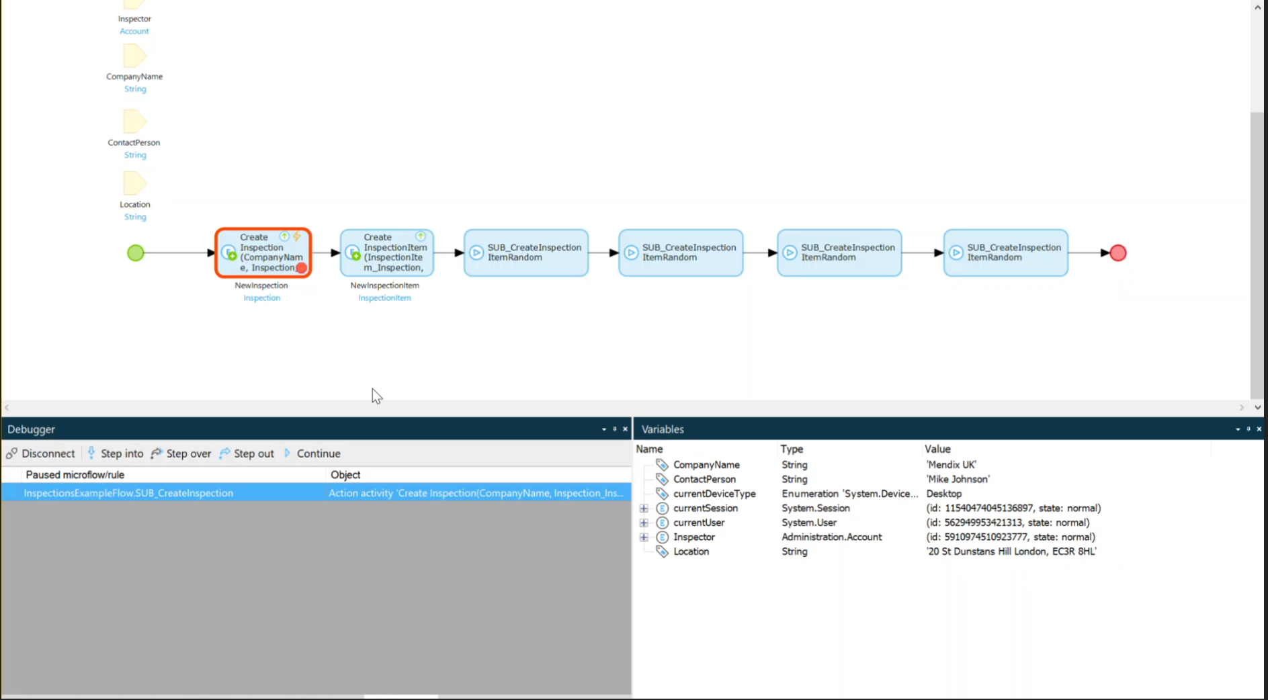Expand the currentUser variable

[x=644, y=523]
